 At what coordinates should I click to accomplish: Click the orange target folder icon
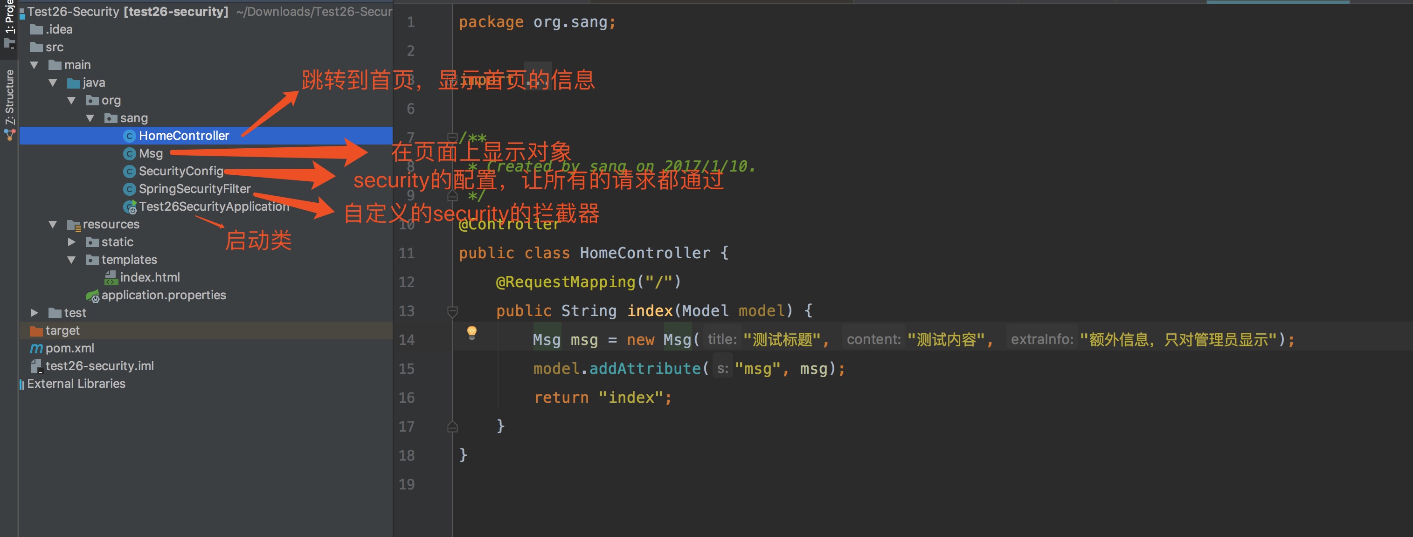click(x=36, y=331)
